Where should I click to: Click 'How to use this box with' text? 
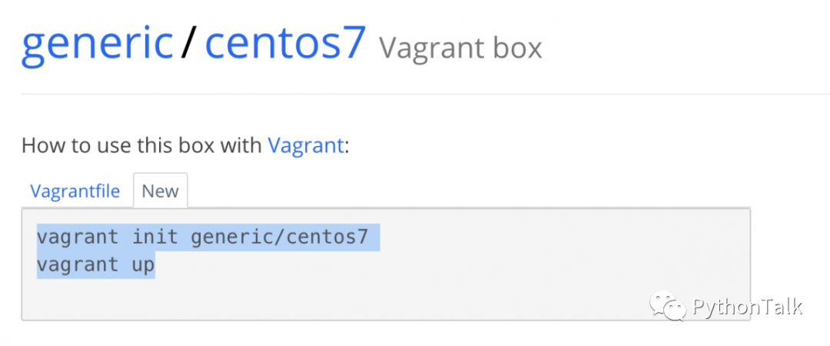tap(141, 145)
